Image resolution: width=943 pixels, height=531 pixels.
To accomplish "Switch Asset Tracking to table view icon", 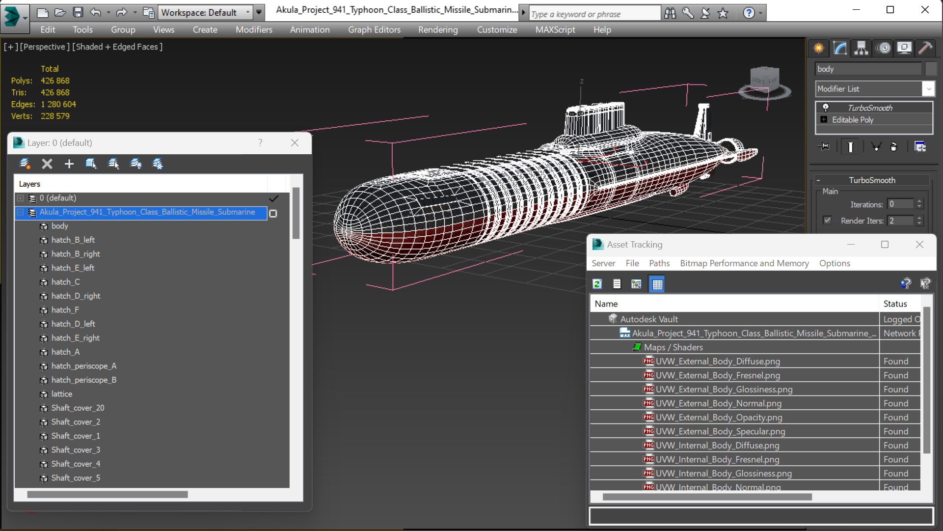I will tap(657, 284).
